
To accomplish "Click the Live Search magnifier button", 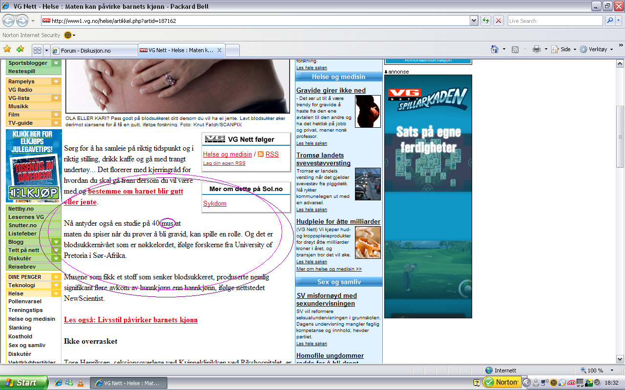I will coord(610,21).
